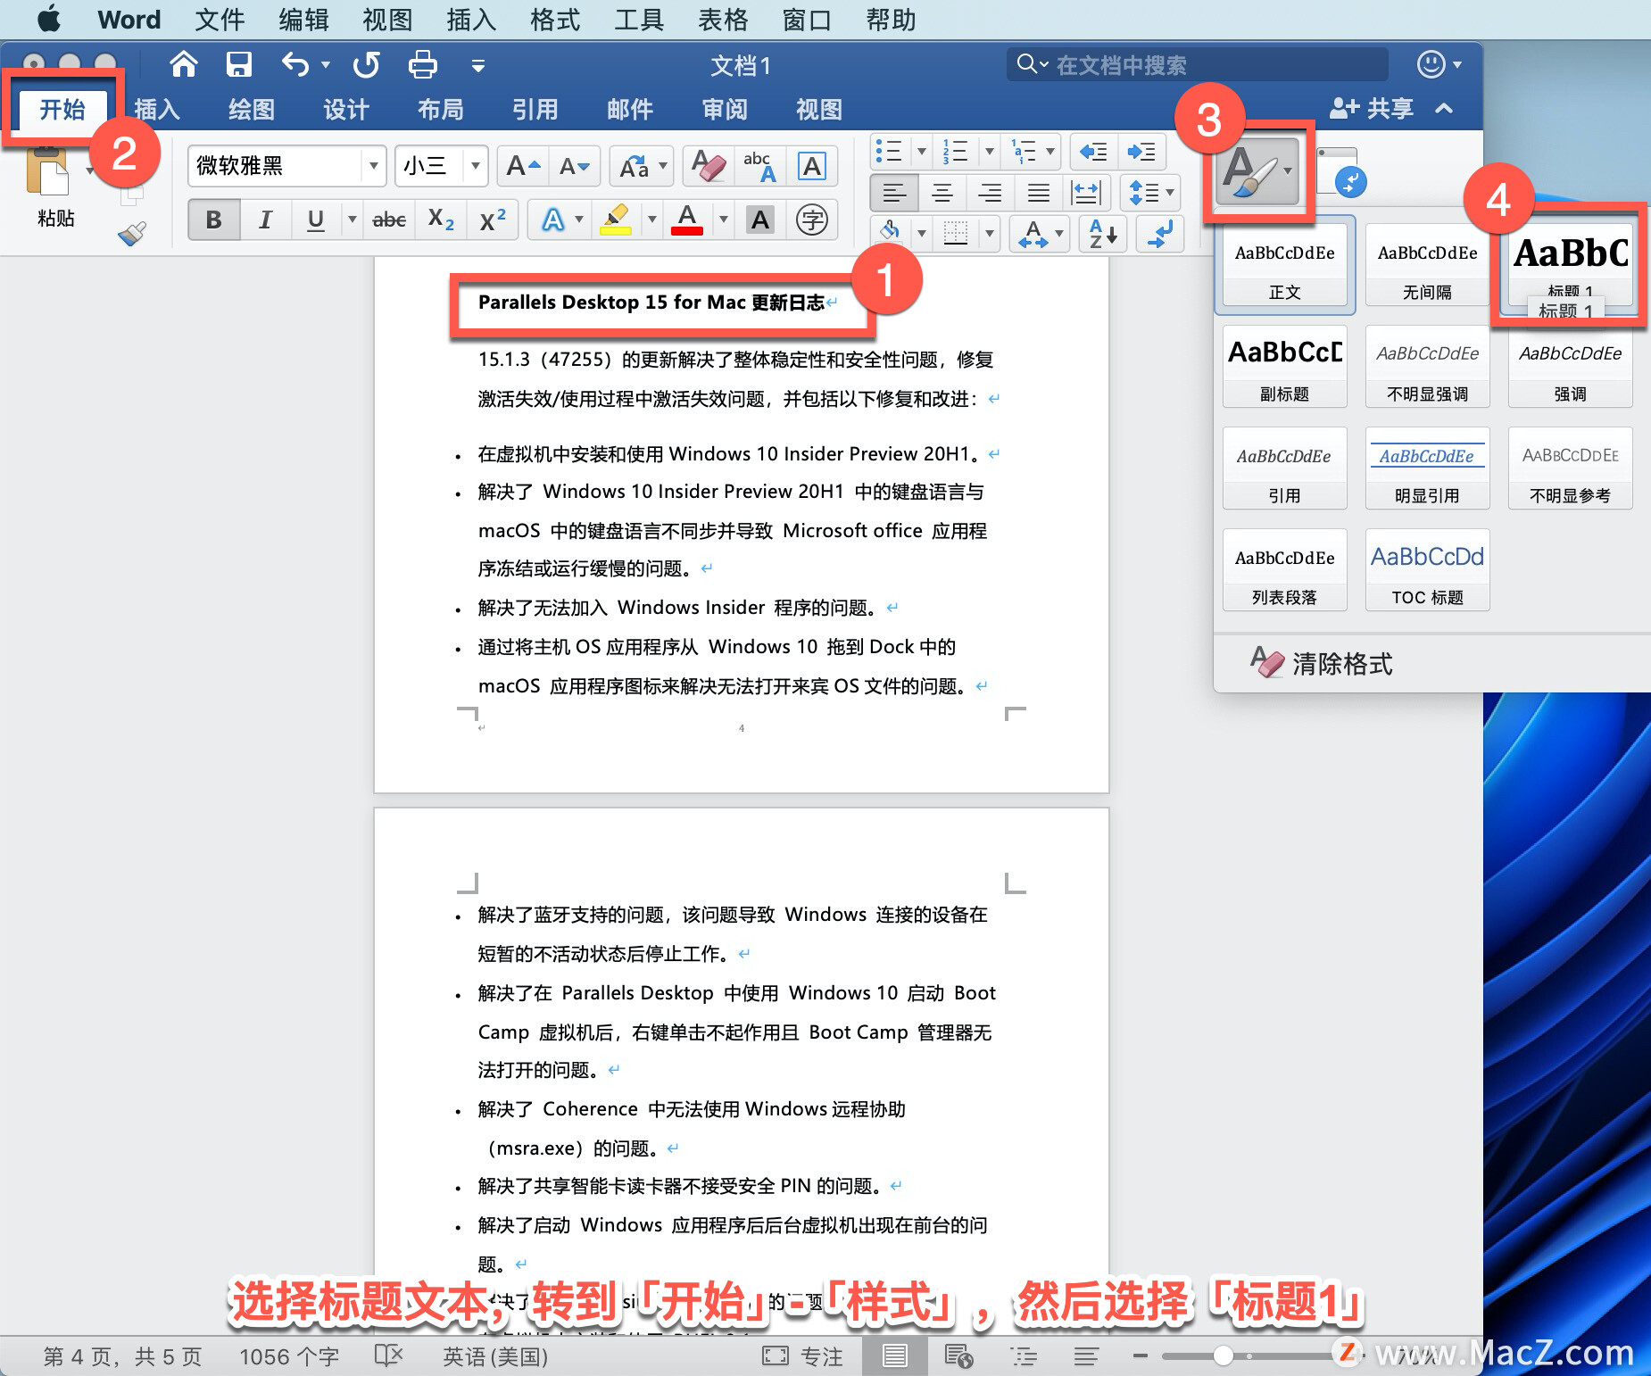Center align paragraph text
Screen dimensions: 1651x1376
pos(942,193)
